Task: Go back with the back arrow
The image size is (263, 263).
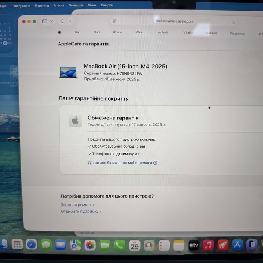Action: tap(62, 21)
